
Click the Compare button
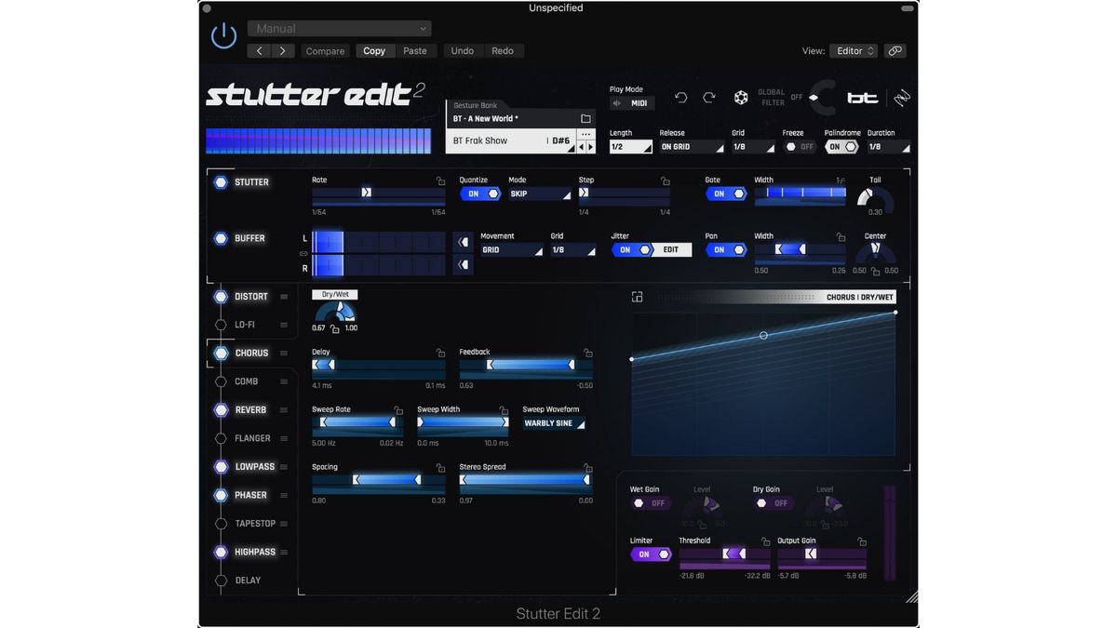(x=325, y=50)
